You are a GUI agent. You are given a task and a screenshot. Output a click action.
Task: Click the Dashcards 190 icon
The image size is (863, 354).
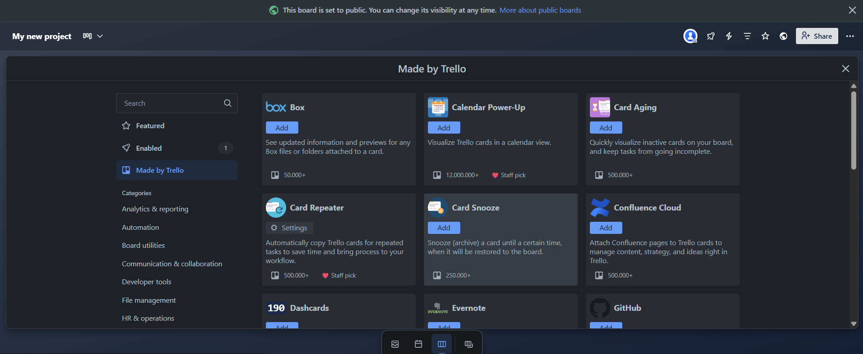276,308
